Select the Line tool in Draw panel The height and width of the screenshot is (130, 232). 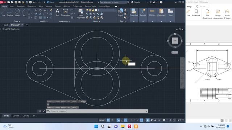click(x=3, y=12)
